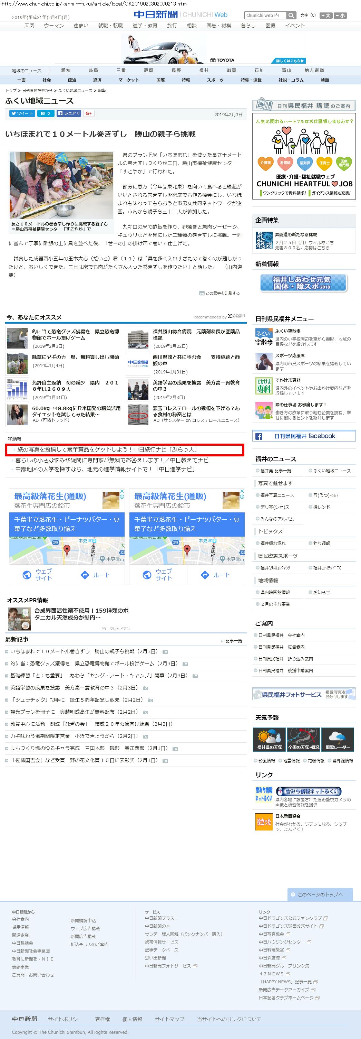361x1039 pixels.
Task: Click the search magnifier button
Action: pos(291,15)
